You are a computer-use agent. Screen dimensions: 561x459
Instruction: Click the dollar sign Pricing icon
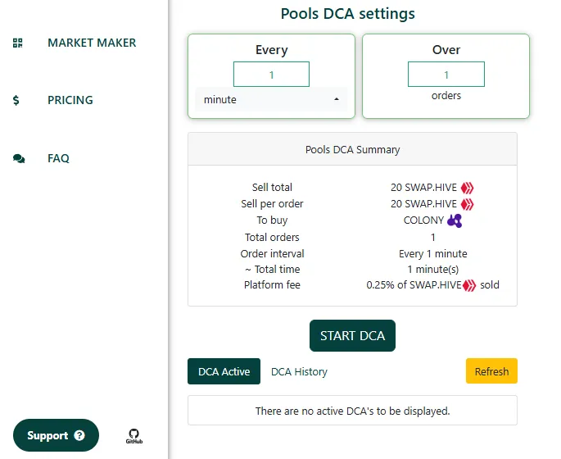(x=16, y=100)
